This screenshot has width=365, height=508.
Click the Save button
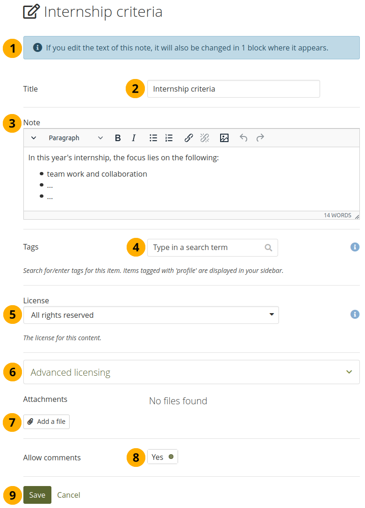coord(37,495)
